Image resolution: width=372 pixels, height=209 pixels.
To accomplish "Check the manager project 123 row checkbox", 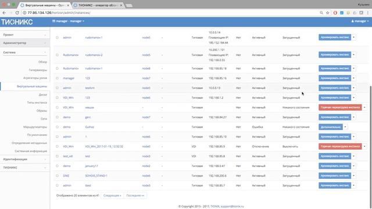I will pyautogui.click(x=57, y=78).
